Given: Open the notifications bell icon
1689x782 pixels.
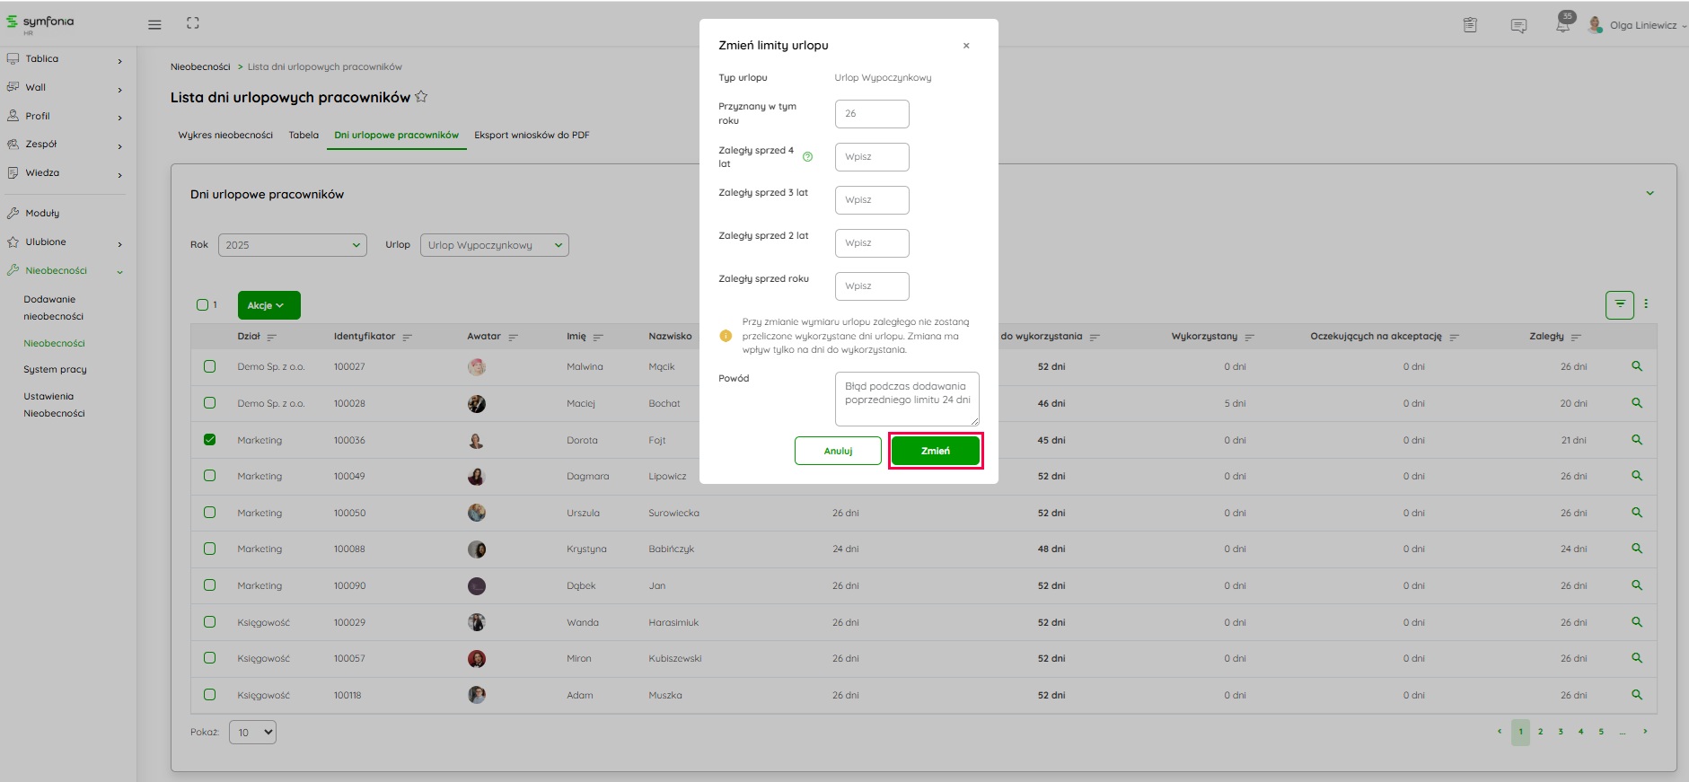Looking at the screenshot, I should coord(1562,25).
